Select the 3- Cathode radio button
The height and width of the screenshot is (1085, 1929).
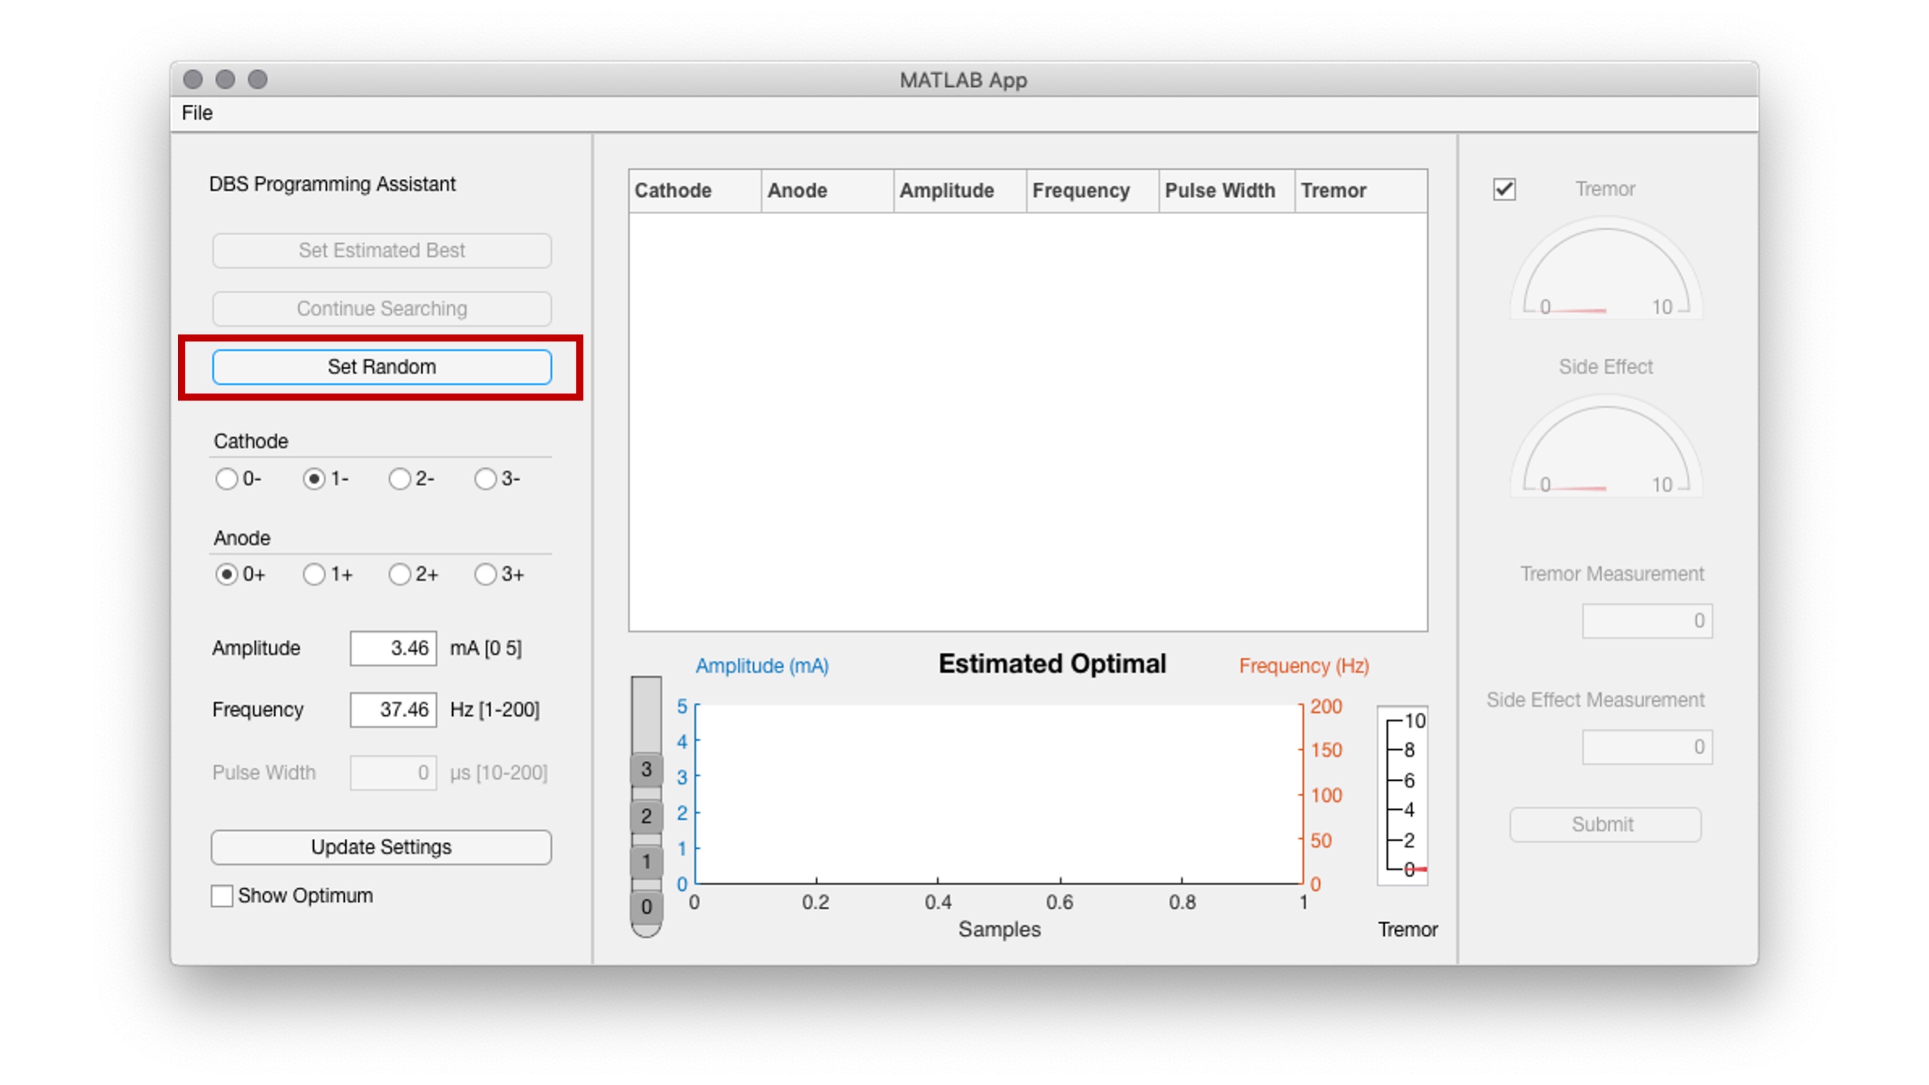[x=487, y=479]
